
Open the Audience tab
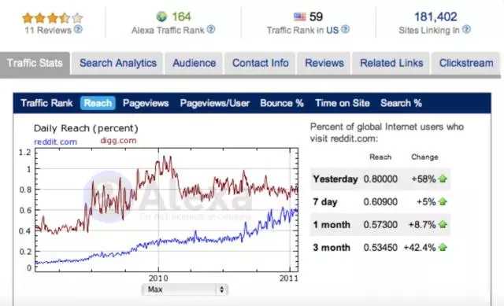pyautogui.click(x=194, y=63)
